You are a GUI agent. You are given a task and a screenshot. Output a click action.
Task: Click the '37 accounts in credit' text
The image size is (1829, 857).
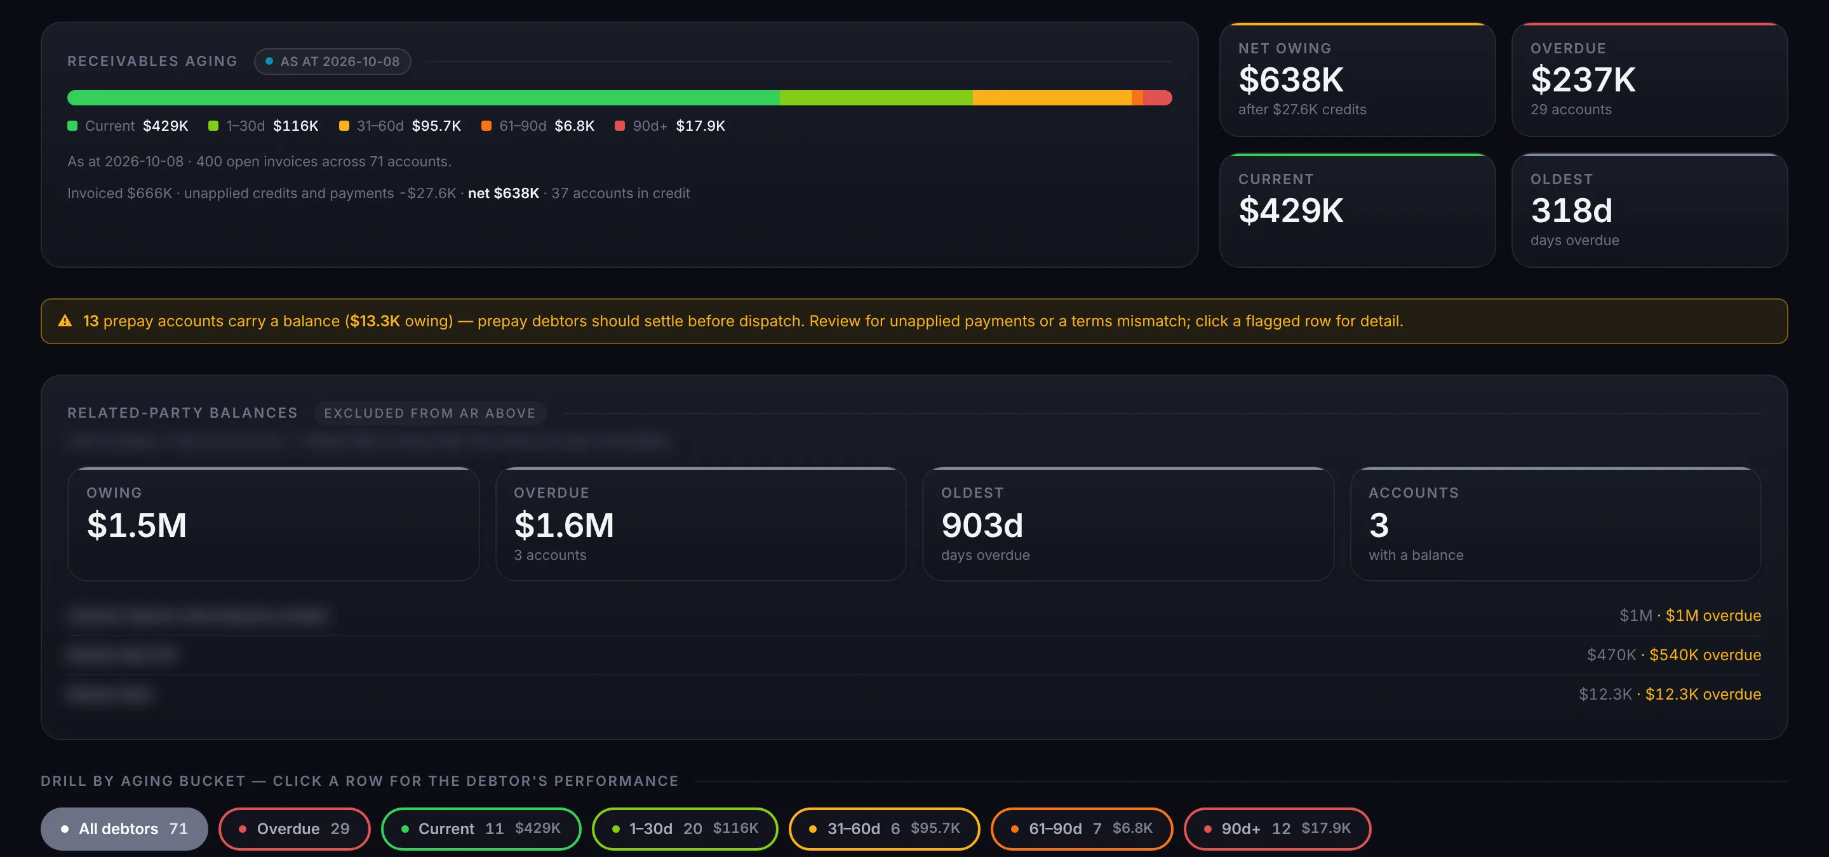tap(620, 193)
